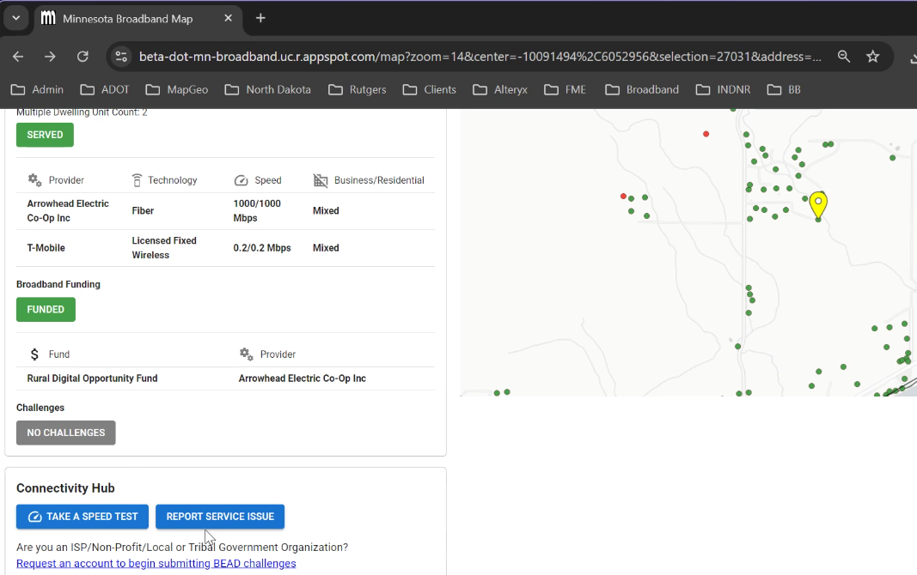This screenshot has height=575, width=917.
Task: Click the green Served status badge
Action: click(45, 135)
